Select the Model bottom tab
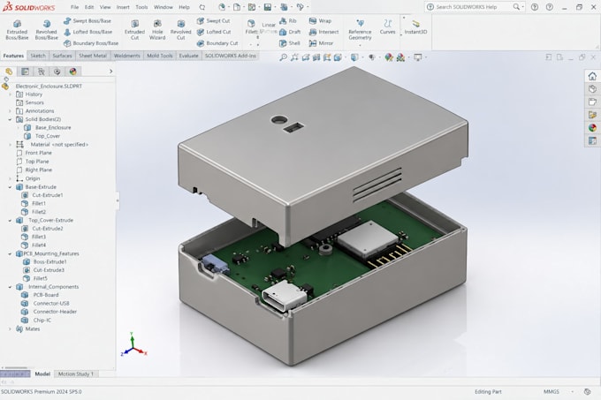Image resolution: width=601 pixels, height=400 pixels. (x=42, y=374)
